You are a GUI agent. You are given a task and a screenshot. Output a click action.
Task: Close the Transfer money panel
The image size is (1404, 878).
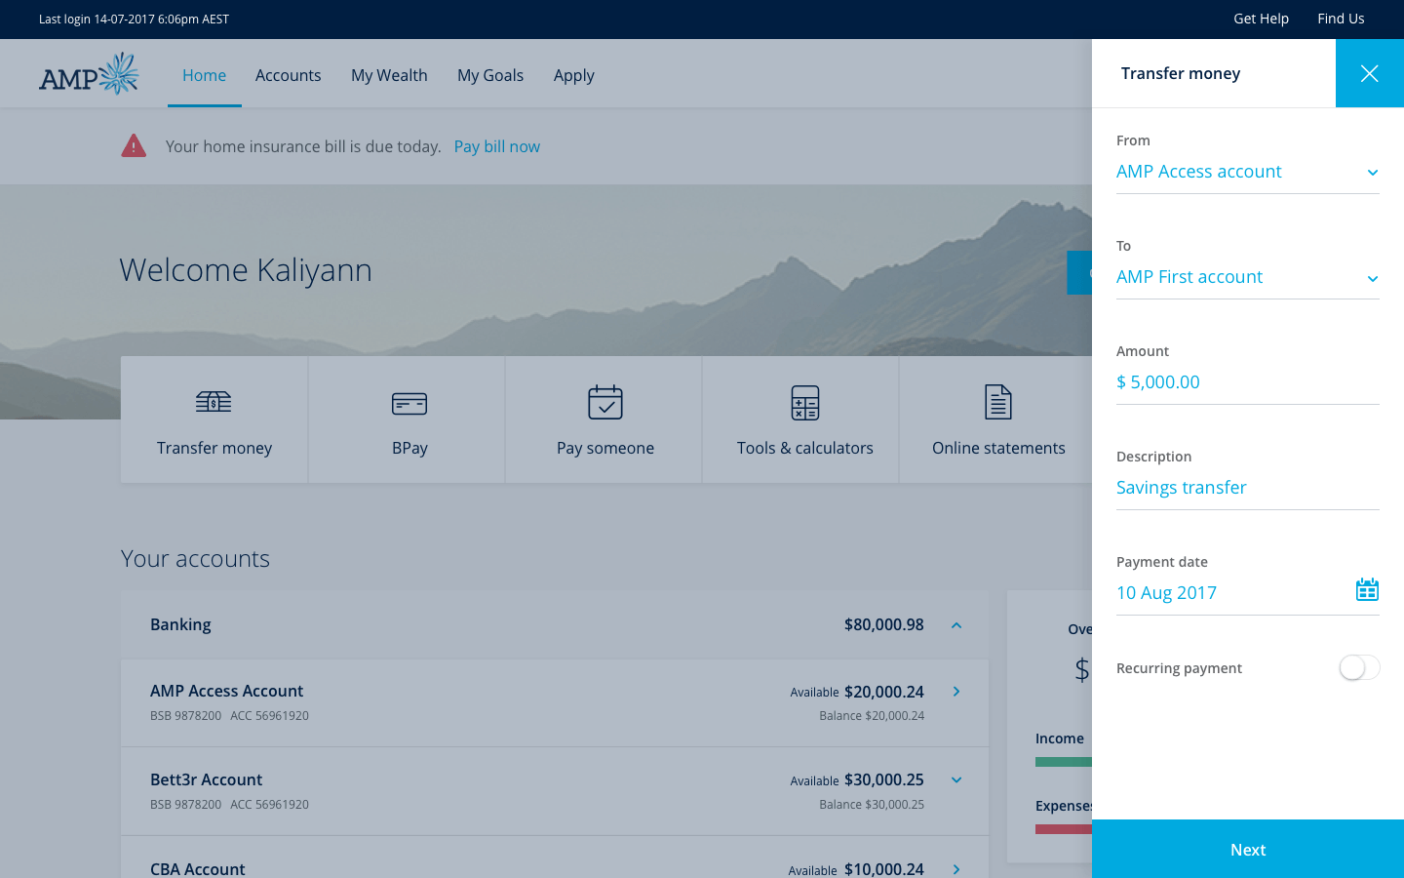1370,73
